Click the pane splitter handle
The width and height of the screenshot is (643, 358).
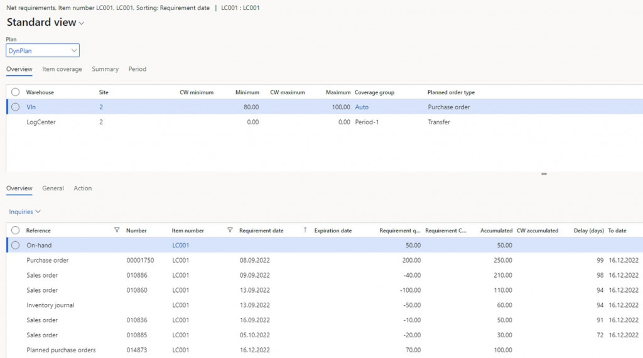(544, 174)
